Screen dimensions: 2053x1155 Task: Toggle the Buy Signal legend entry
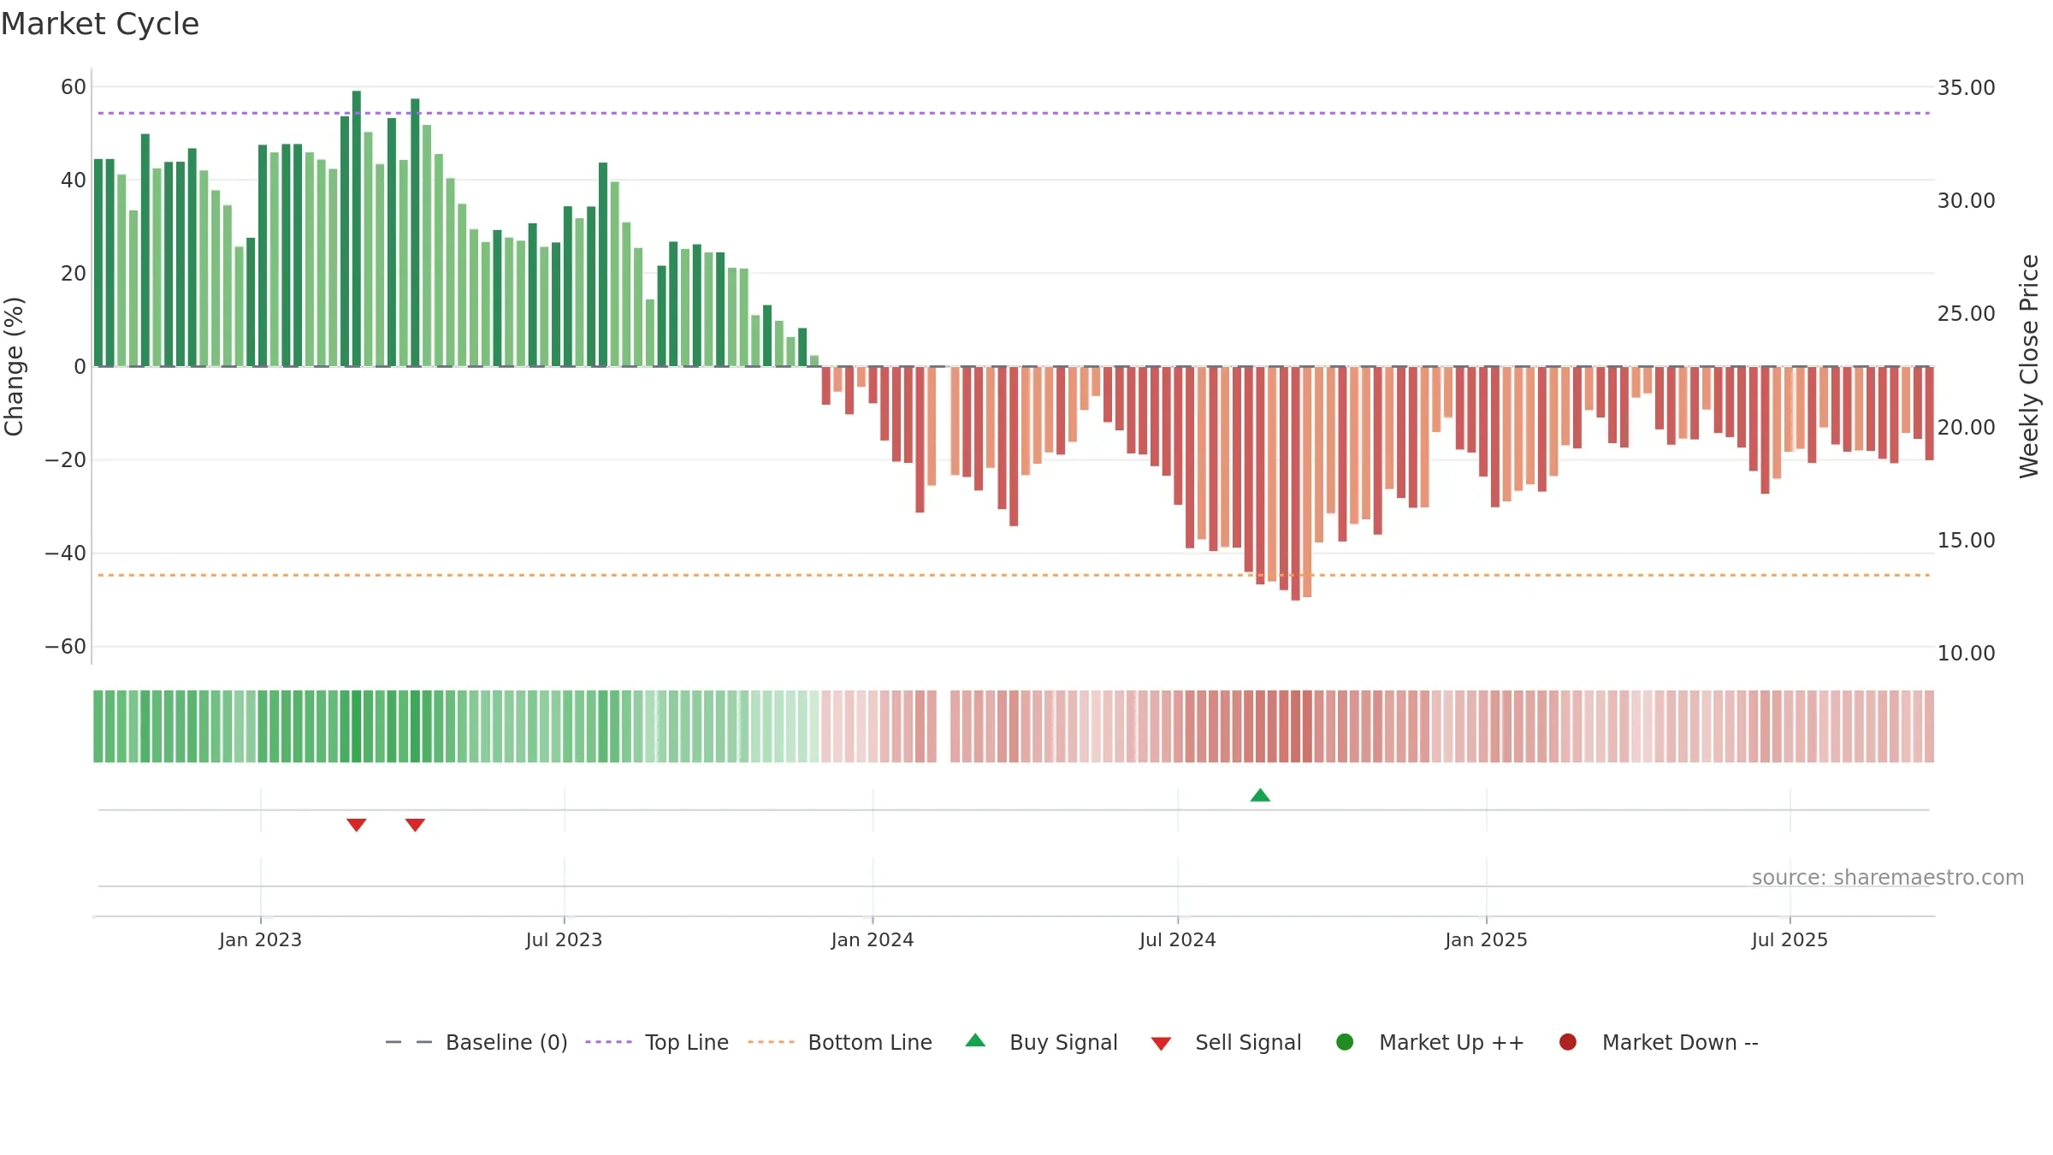point(1041,1042)
